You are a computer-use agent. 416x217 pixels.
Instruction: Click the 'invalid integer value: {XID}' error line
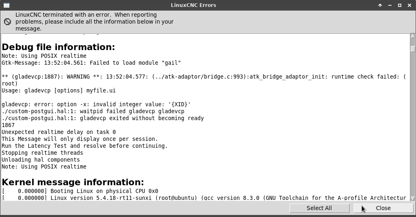(96, 104)
